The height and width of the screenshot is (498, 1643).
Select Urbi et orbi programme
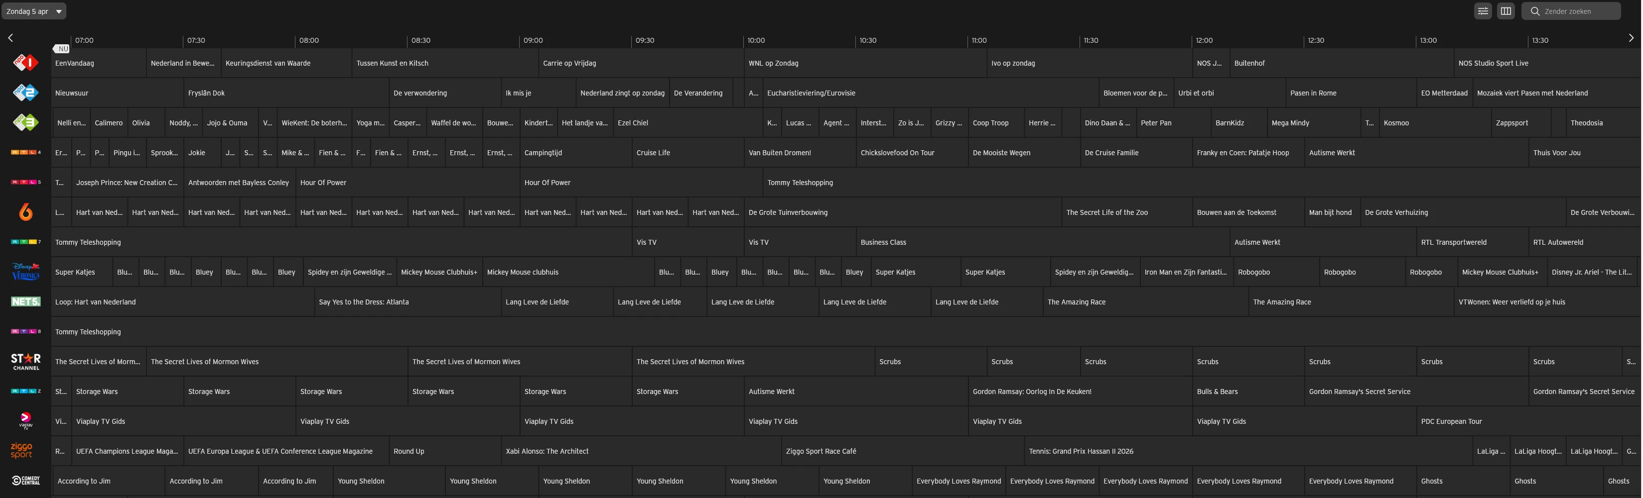pyautogui.click(x=1230, y=93)
